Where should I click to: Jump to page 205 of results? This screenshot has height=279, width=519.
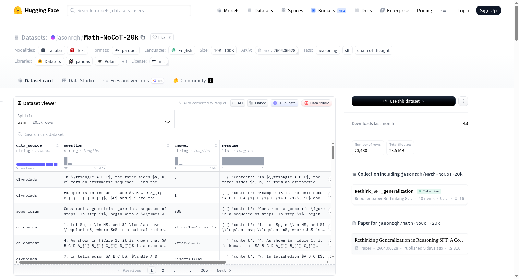204,270
